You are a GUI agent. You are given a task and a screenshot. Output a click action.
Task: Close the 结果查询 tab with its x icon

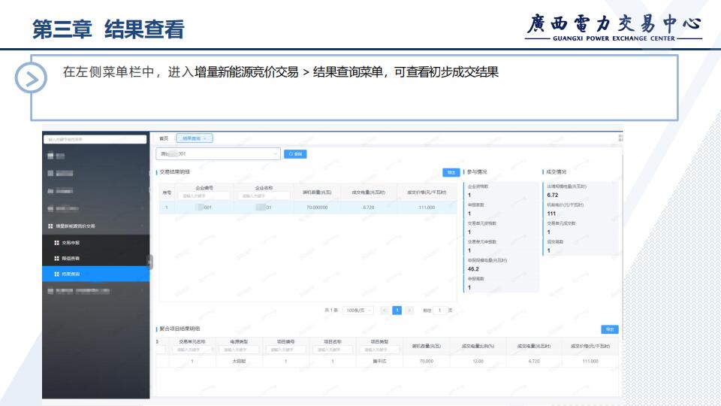click(206, 138)
